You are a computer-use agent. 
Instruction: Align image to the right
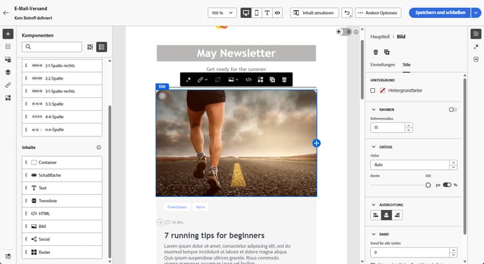click(x=397, y=215)
